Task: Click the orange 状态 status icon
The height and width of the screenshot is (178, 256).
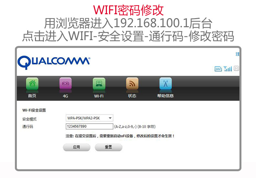Action: (x=132, y=83)
